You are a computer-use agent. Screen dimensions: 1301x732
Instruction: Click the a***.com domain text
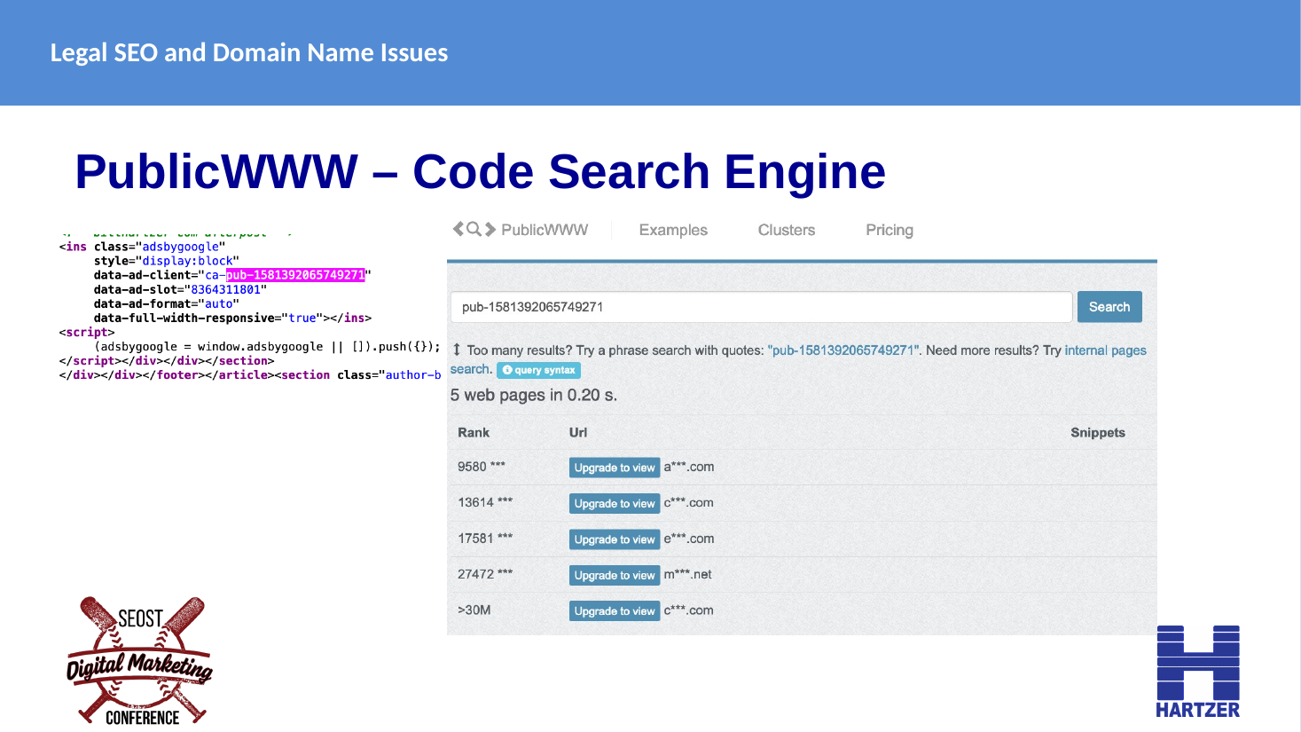tap(689, 467)
